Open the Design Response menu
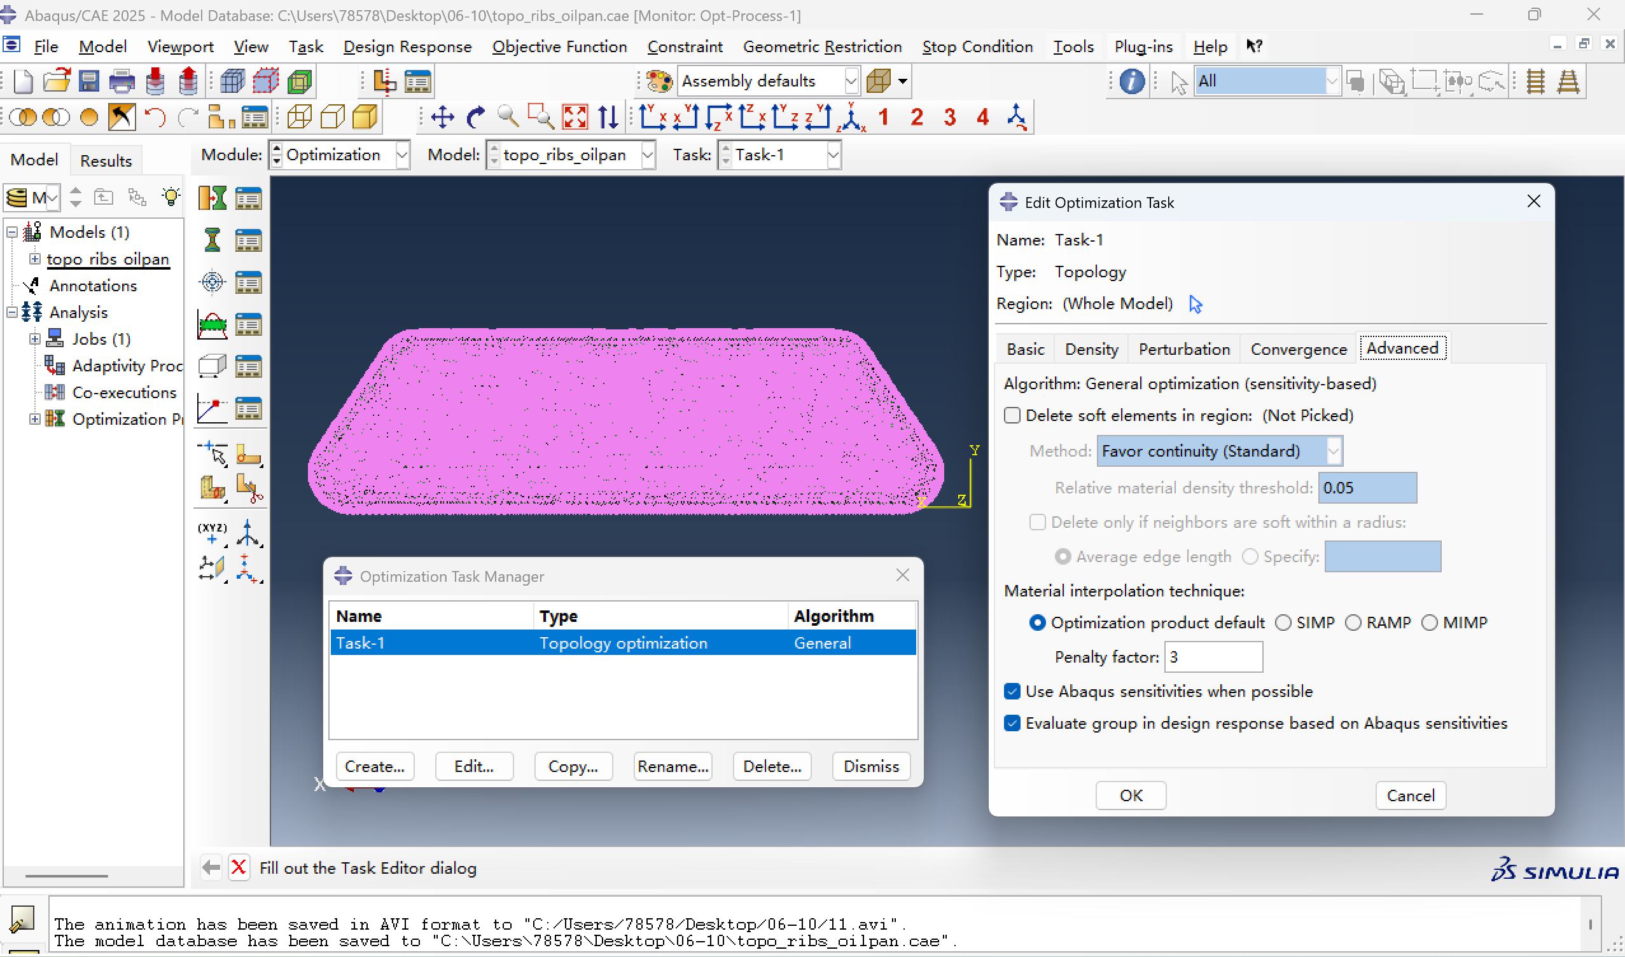The width and height of the screenshot is (1625, 957). (407, 47)
